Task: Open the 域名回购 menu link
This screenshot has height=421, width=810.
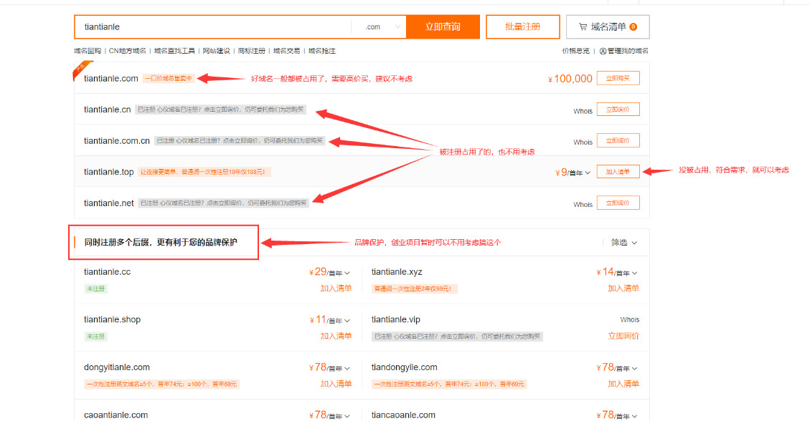Action: coord(88,51)
